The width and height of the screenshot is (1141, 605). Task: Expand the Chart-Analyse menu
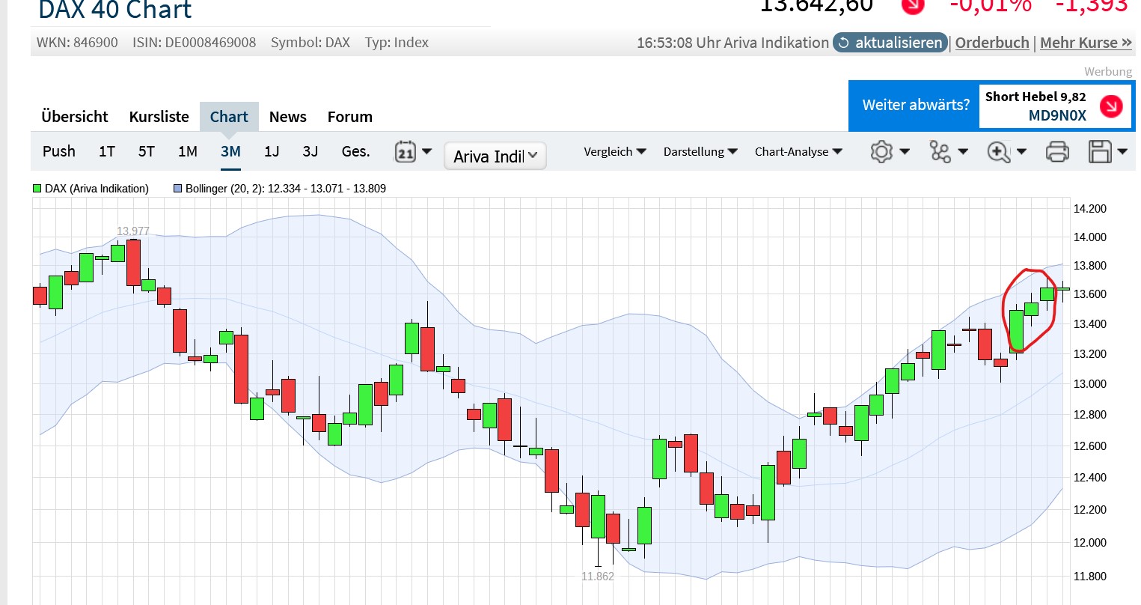point(798,152)
